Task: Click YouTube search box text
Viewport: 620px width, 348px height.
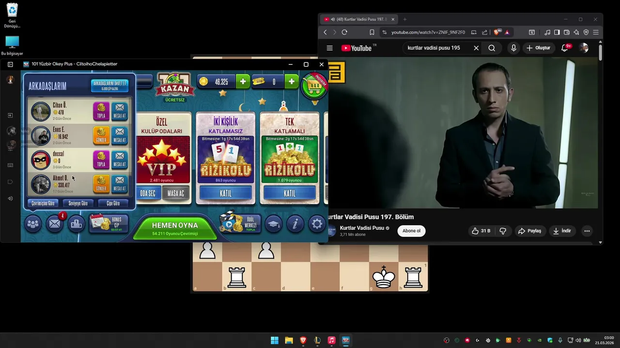Action: click(x=434, y=48)
